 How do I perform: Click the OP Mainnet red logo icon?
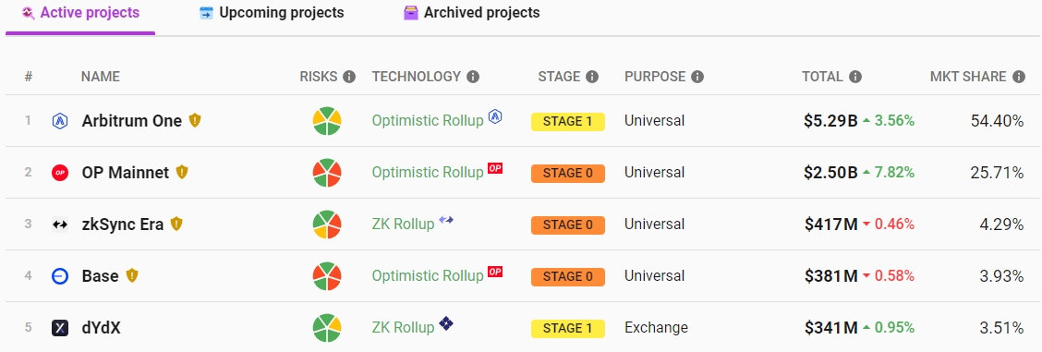click(x=60, y=173)
